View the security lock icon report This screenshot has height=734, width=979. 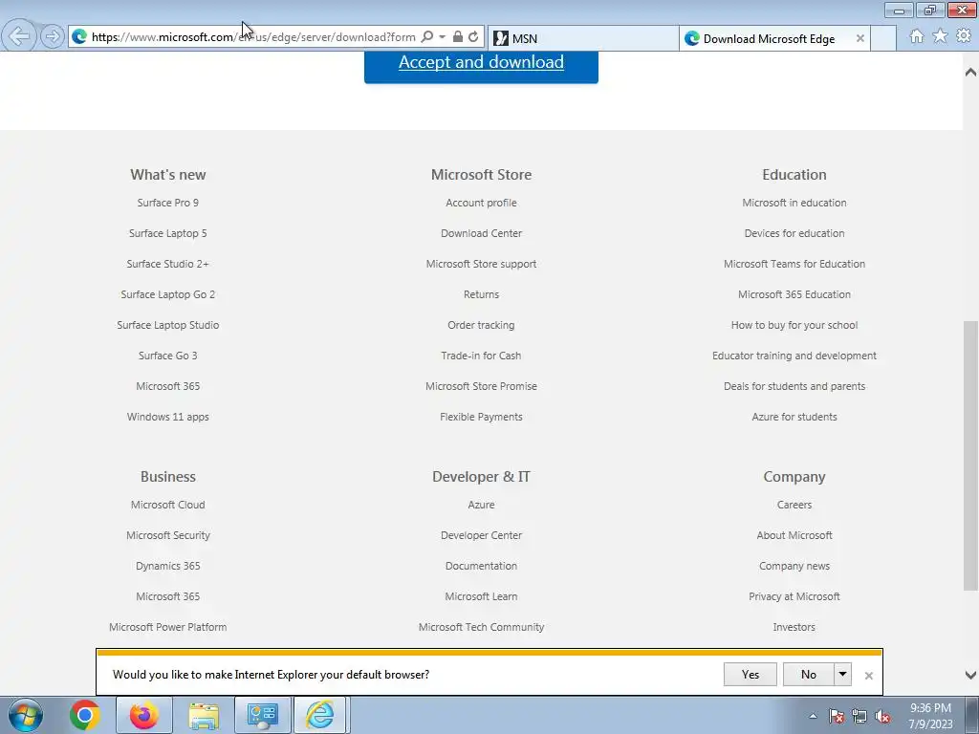(x=458, y=37)
